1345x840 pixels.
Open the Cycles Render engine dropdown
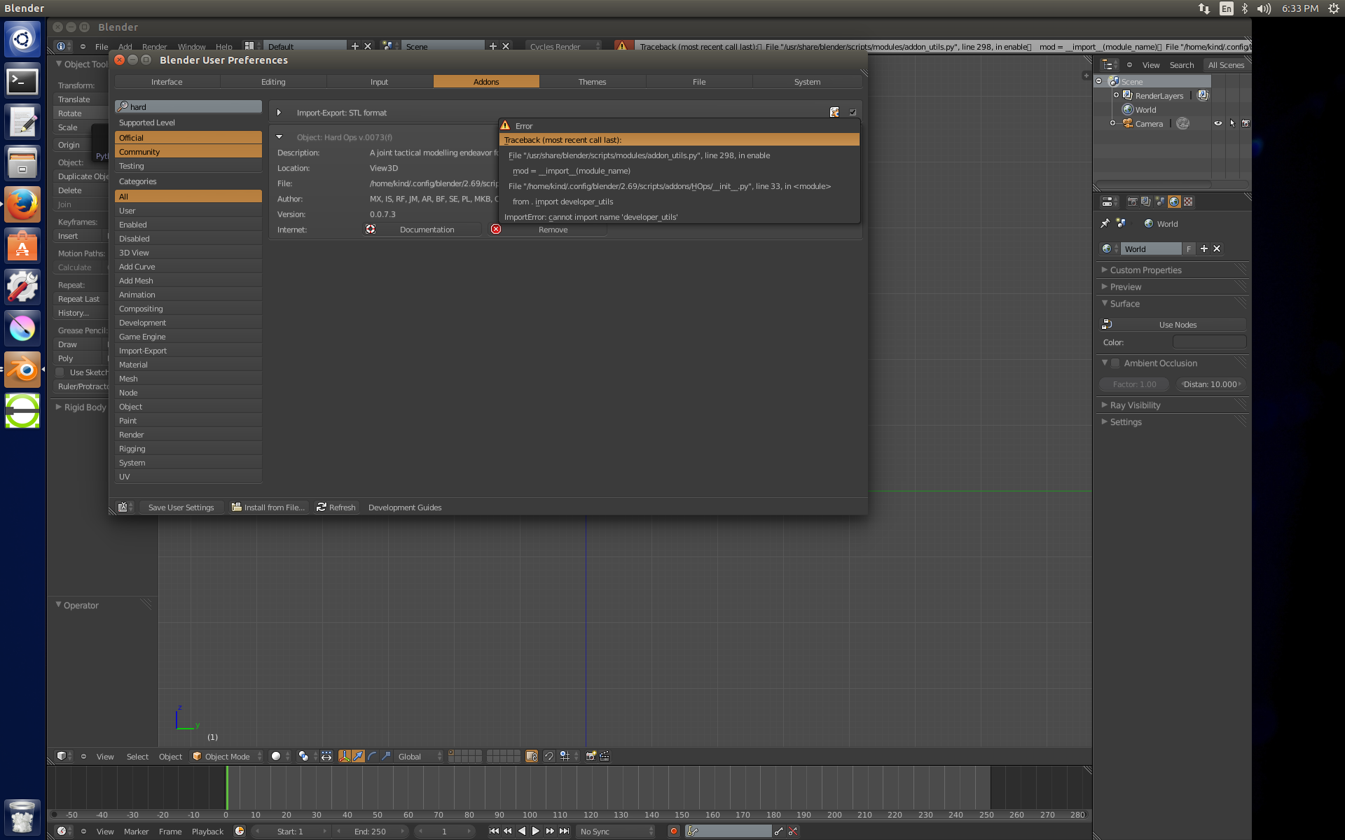click(564, 46)
